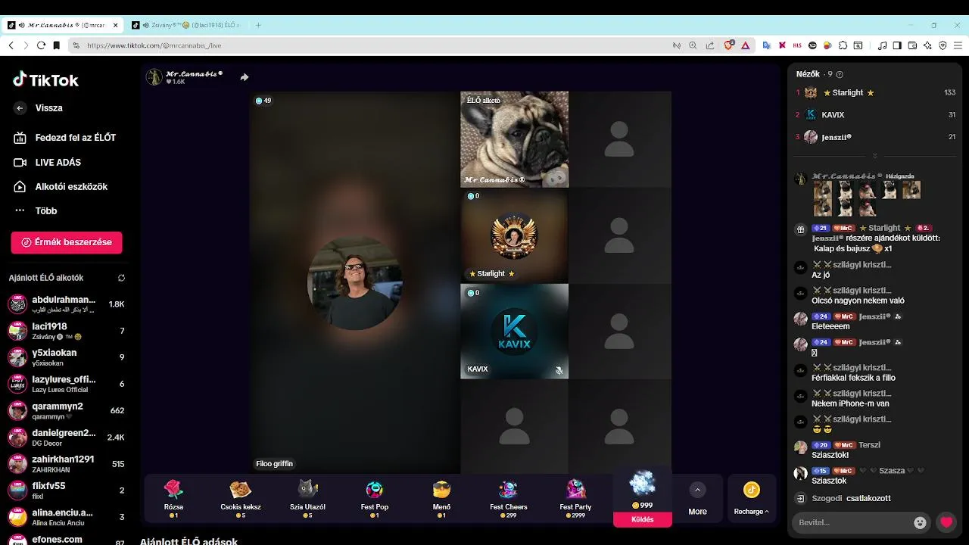
Task: Select the Rózsa gift
Action: point(173,499)
